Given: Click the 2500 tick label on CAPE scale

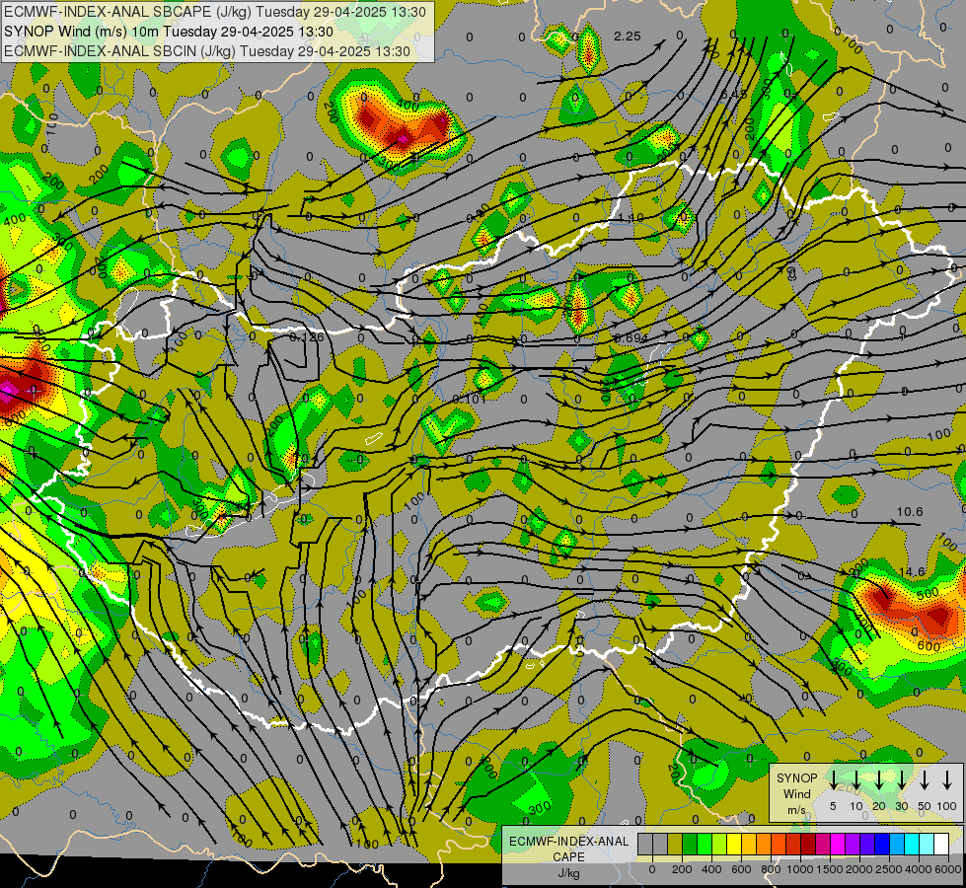Looking at the screenshot, I should pos(889,869).
